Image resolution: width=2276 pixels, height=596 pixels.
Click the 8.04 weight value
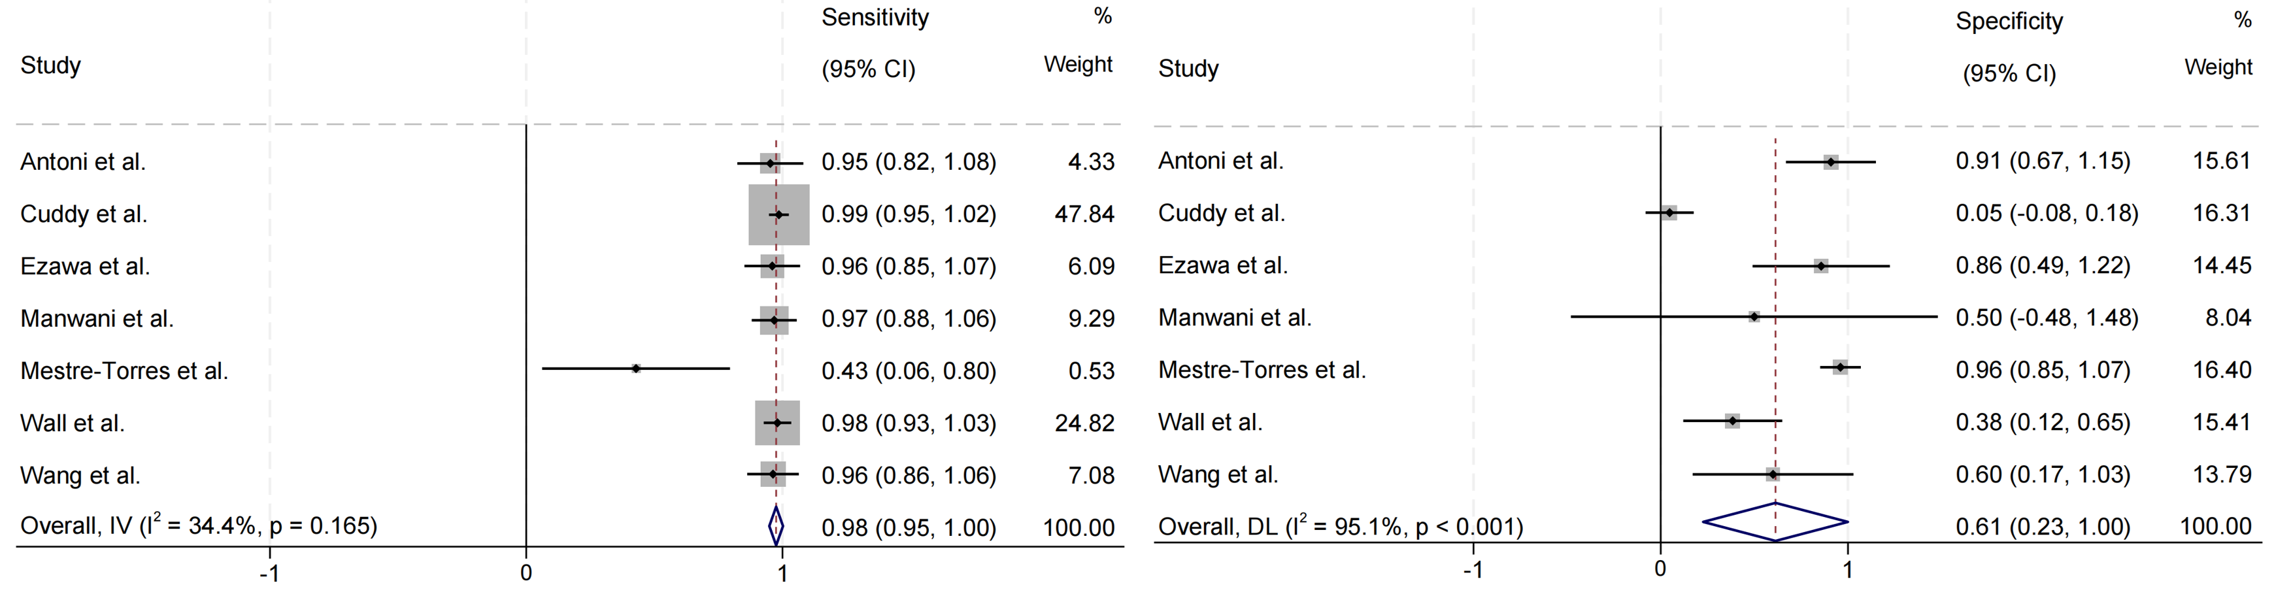[2228, 317]
